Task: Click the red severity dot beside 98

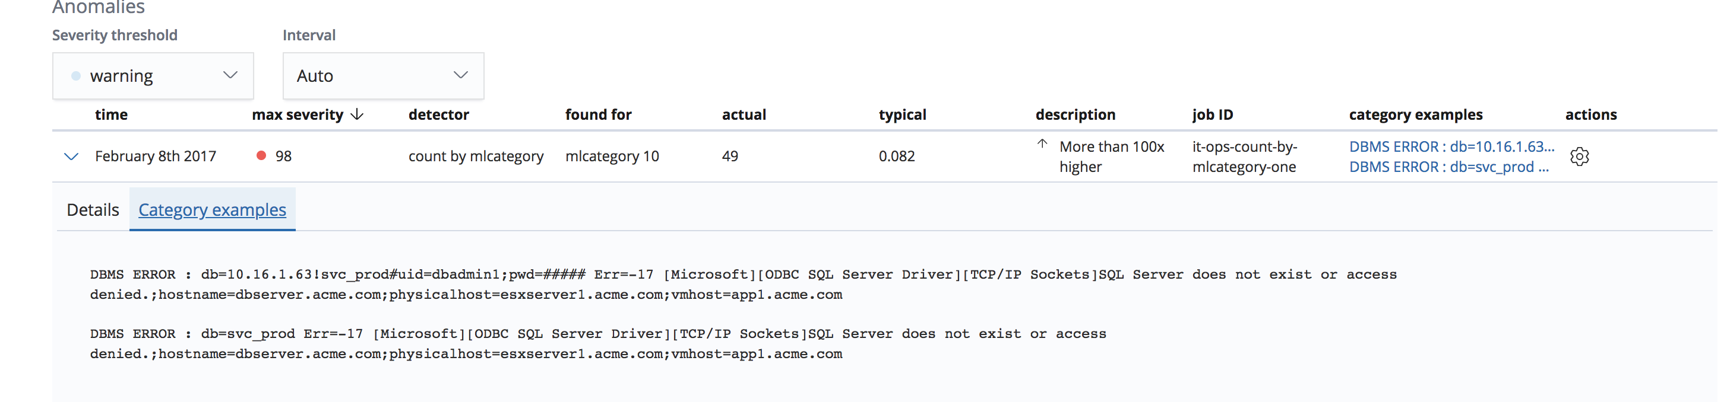Action: 261,156
